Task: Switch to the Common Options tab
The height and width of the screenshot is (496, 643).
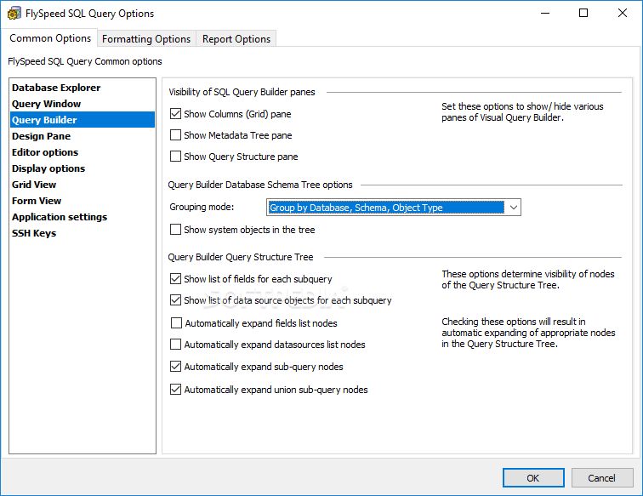Action: click(50, 38)
